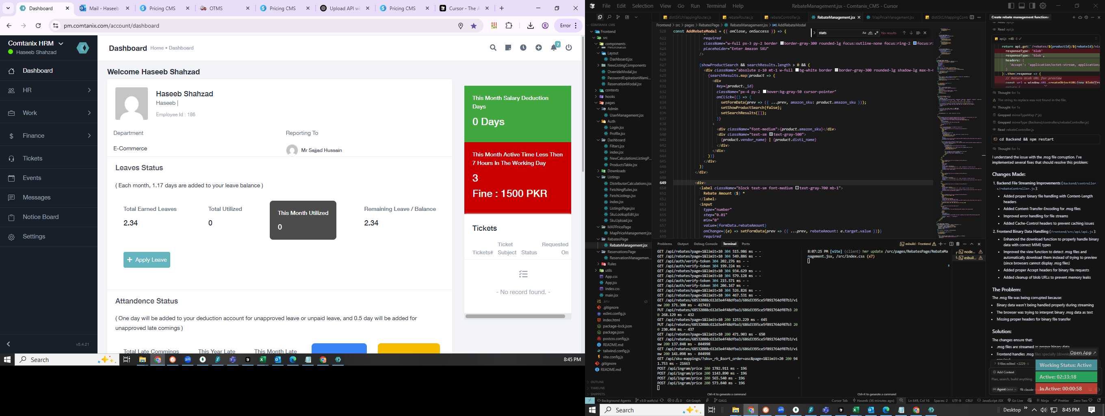
Task: Open the Selection menu in Cursor
Action: click(643, 6)
